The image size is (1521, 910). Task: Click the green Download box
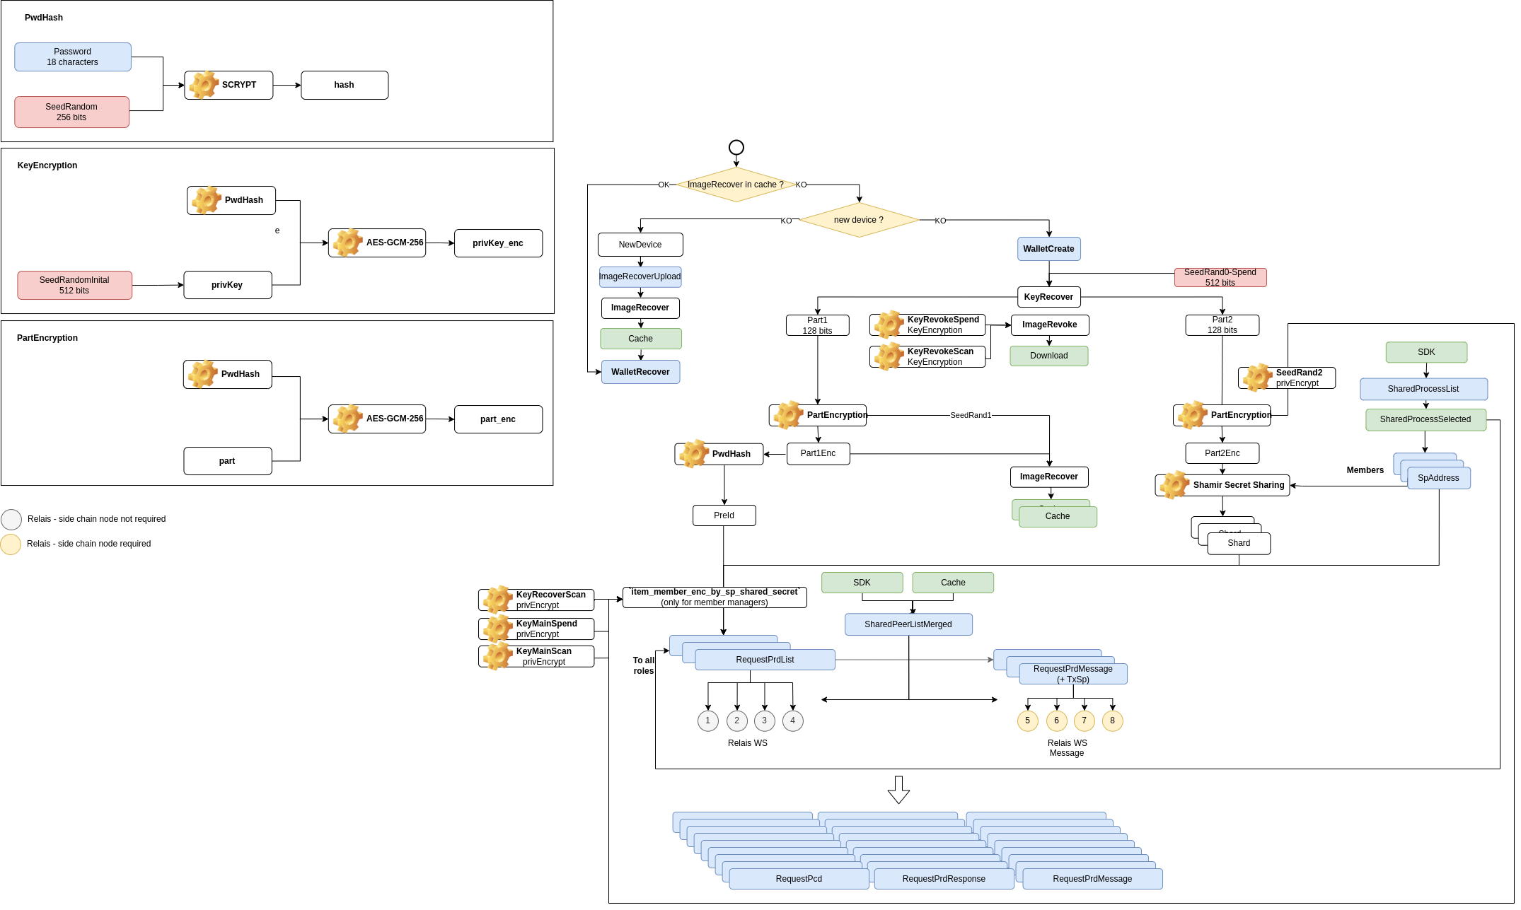coord(1049,356)
